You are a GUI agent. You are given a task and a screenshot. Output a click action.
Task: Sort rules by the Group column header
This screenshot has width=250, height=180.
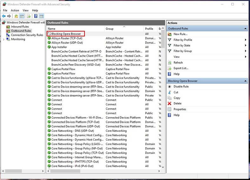click(124, 29)
